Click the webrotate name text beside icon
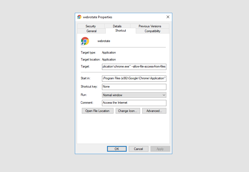The image size is (249, 172). coord(104,41)
